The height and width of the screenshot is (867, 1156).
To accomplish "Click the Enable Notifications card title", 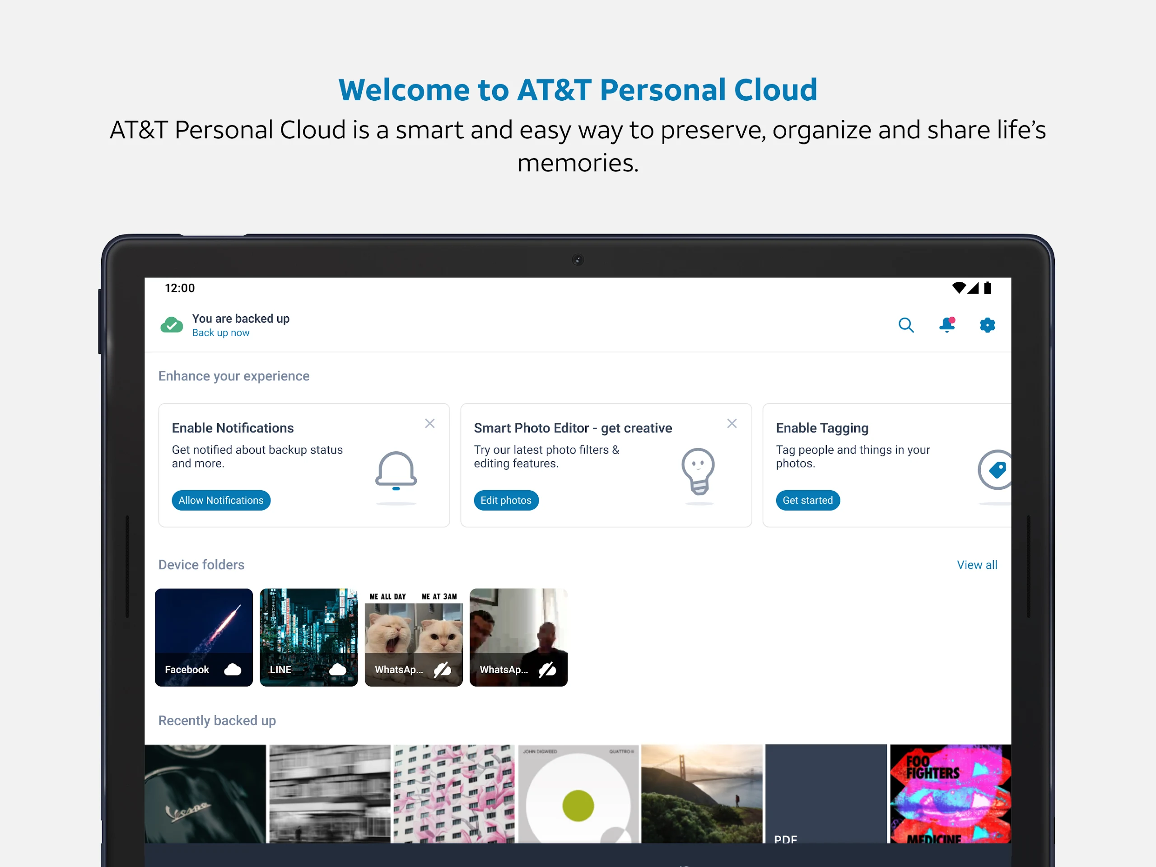I will pos(233,428).
